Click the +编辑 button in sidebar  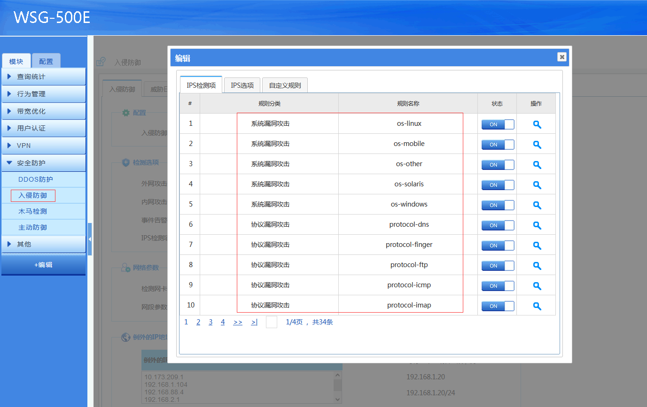43,265
